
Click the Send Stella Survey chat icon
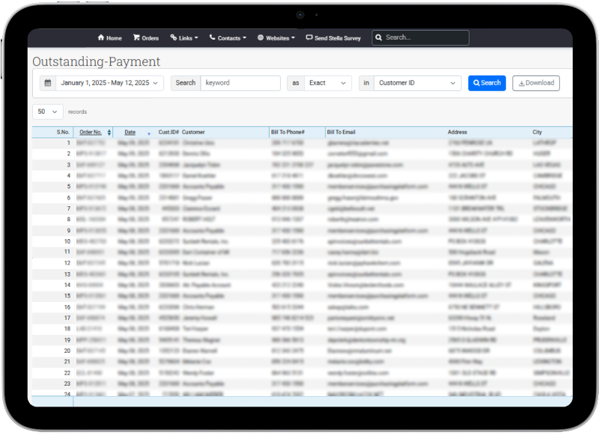(309, 38)
